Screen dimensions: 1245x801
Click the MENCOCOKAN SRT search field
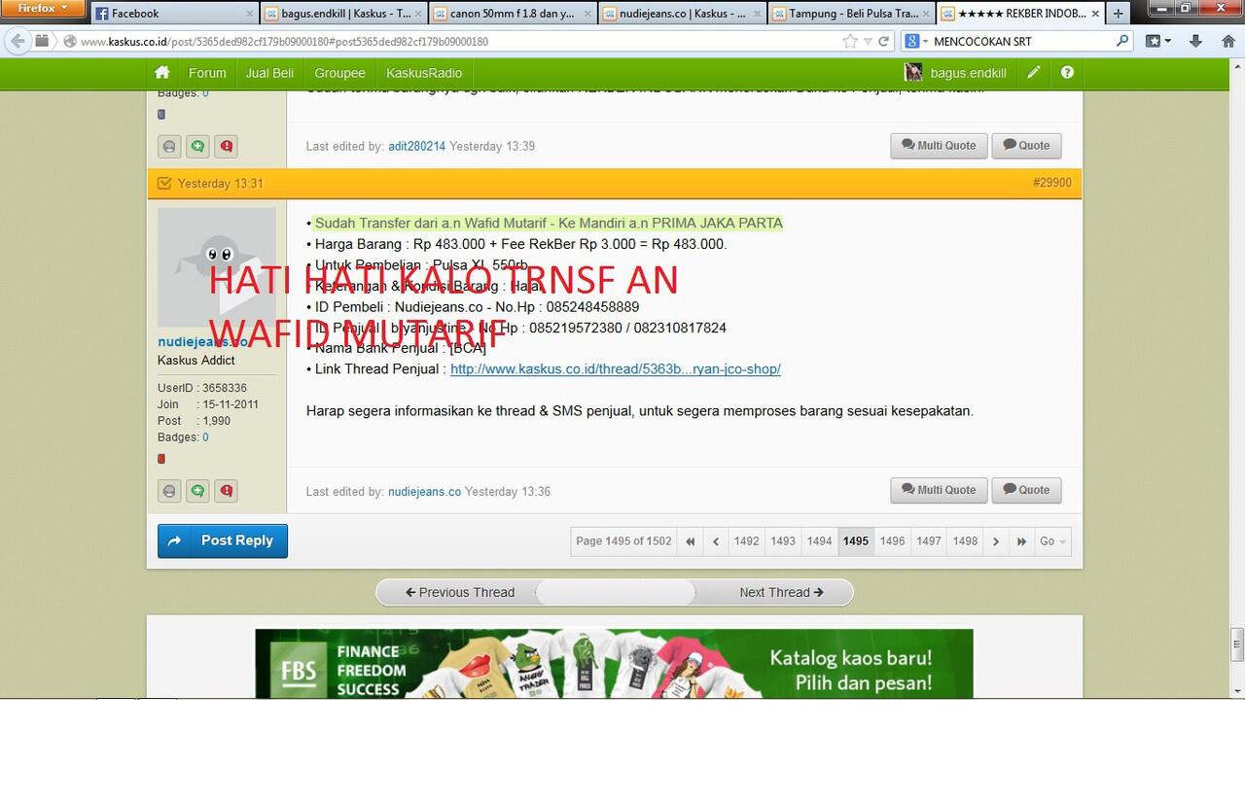(x=1023, y=42)
